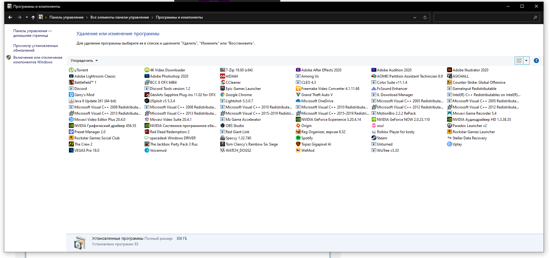Click the AIDA64 icon
This screenshot has width=550, height=258.
tap(223, 76)
